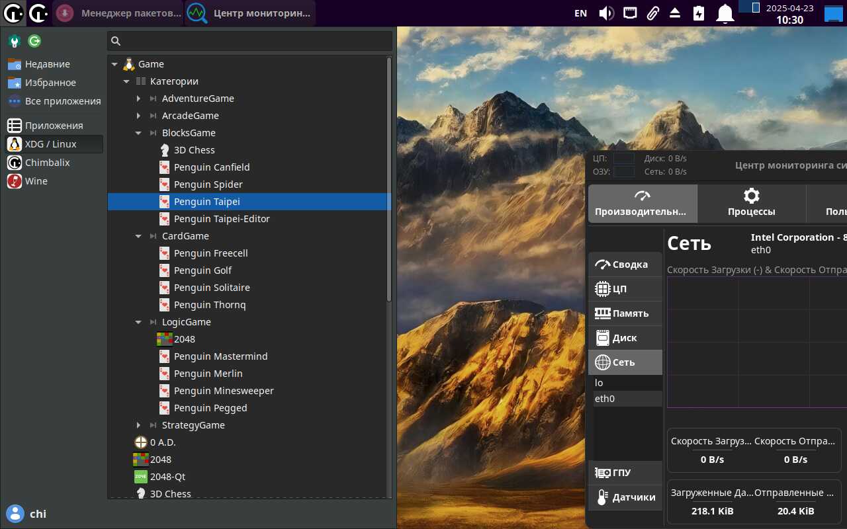Image resolution: width=847 pixels, height=529 pixels.
Task: Open Penguin Minesweeper game
Action: tap(224, 391)
